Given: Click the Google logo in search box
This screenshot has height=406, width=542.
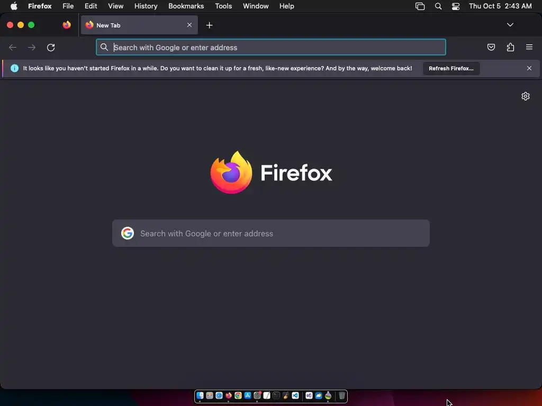Looking at the screenshot, I should [128, 233].
